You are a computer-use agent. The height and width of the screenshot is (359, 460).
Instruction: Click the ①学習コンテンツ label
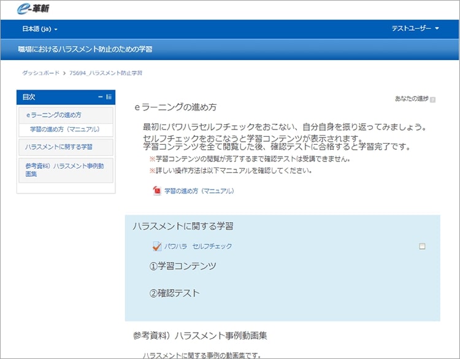[x=183, y=266]
